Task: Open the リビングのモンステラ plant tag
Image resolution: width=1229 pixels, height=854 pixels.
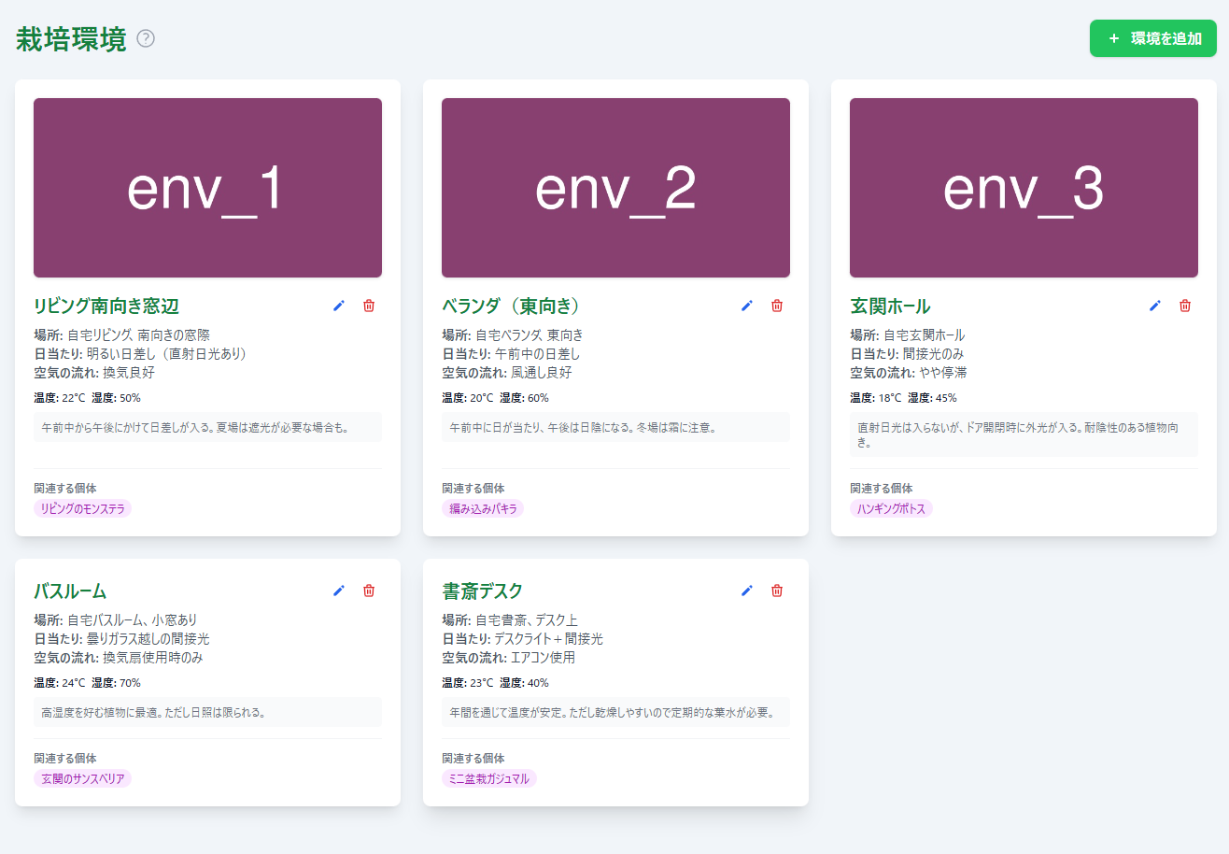Action: click(x=83, y=508)
